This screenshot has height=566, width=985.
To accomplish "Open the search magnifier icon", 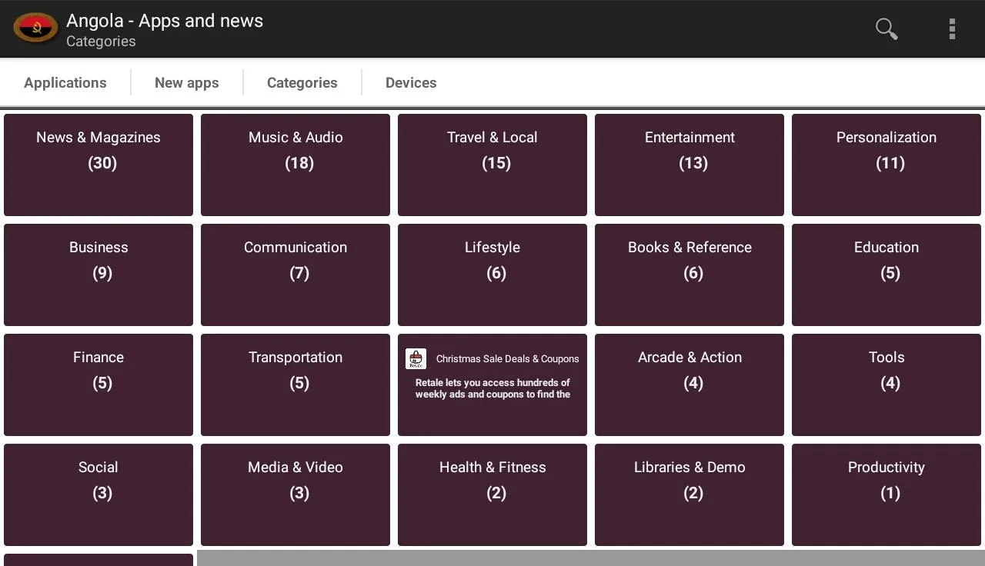I will click(x=886, y=28).
